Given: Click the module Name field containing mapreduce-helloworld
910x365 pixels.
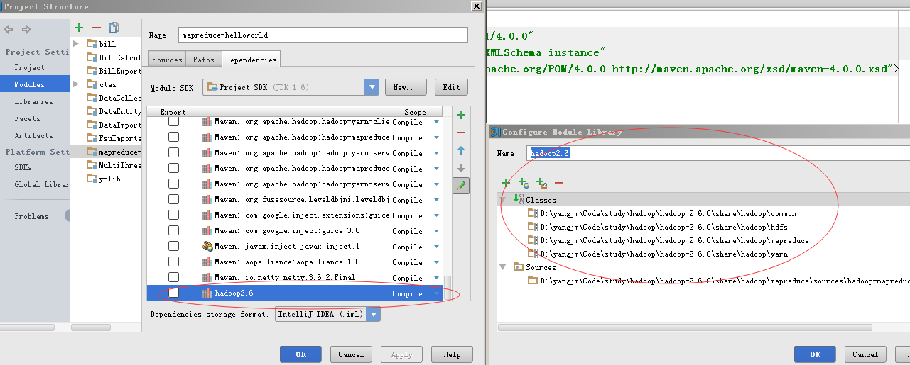Looking at the screenshot, I should tap(323, 35).
